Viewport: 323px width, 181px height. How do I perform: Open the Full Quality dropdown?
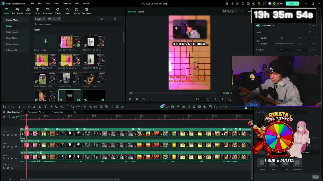pyautogui.click(x=230, y=11)
